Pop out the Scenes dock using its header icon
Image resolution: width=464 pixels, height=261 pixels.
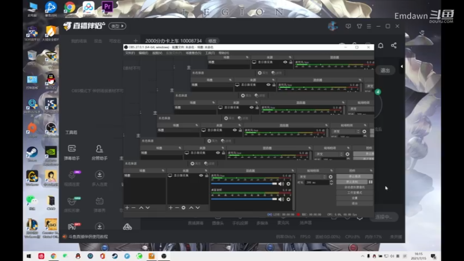pos(163,171)
